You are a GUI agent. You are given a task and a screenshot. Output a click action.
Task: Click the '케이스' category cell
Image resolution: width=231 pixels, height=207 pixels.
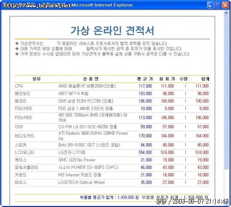(21, 160)
